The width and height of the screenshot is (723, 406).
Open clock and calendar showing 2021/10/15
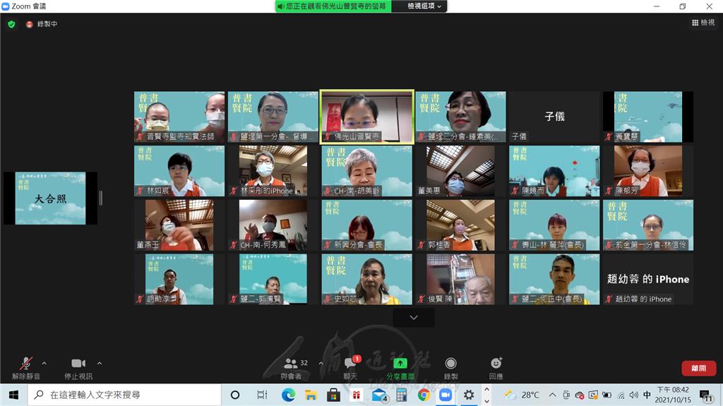point(673,395)
